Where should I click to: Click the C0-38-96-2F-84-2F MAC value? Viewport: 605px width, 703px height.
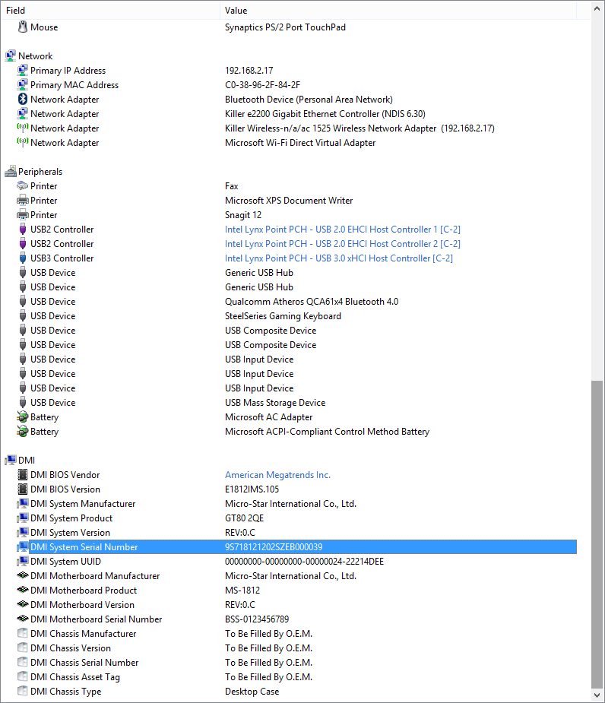click(x=262, y=84)
